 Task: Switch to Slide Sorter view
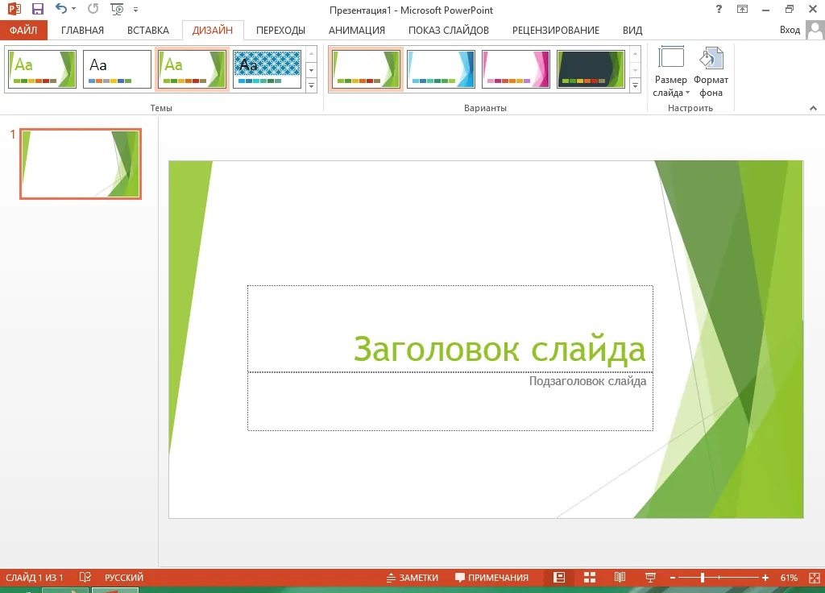click(589, 577)
